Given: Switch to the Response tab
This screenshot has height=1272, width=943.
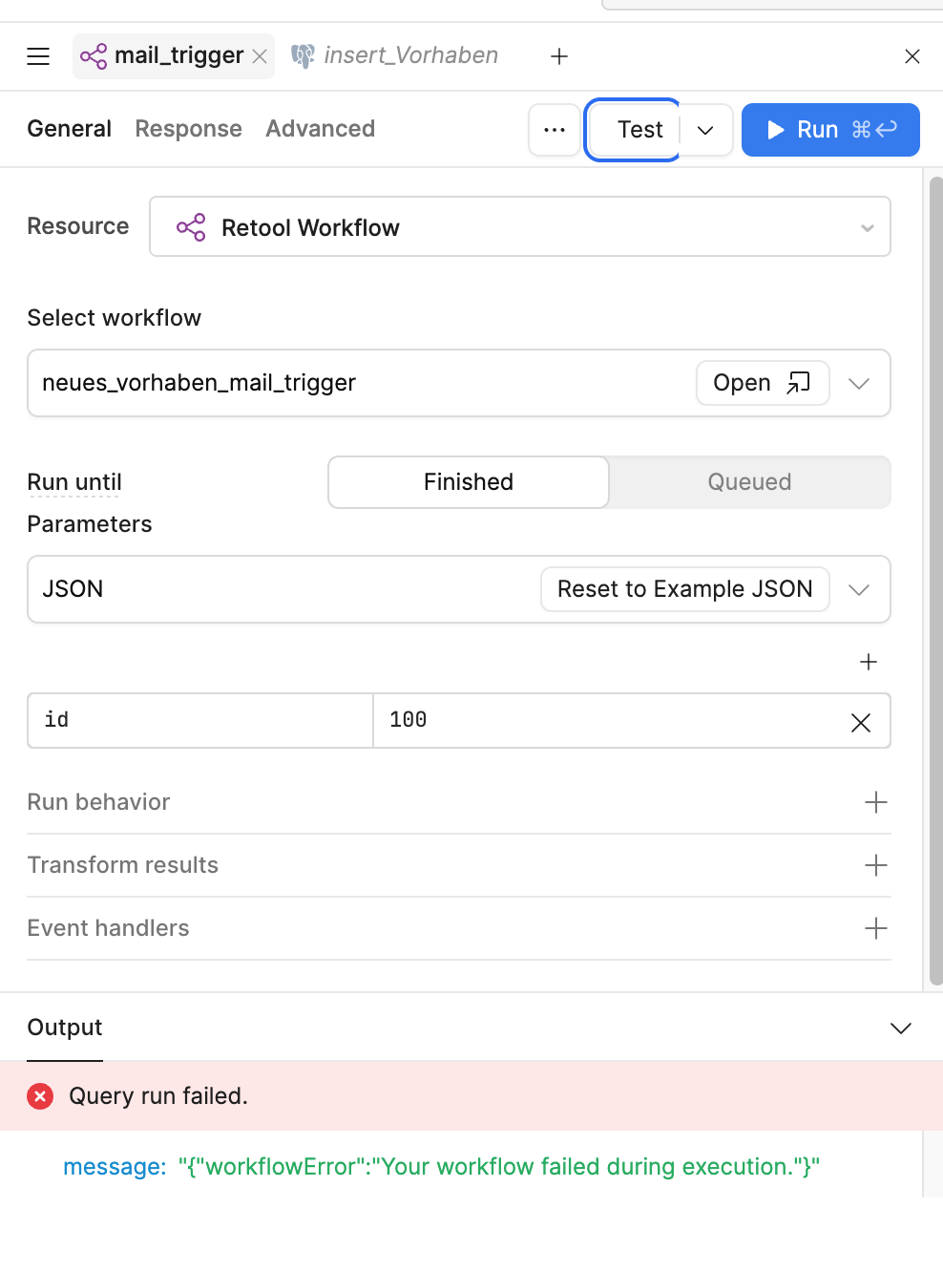Looking at the screenshot, I should pyautogui.click(x=188, y=129).
